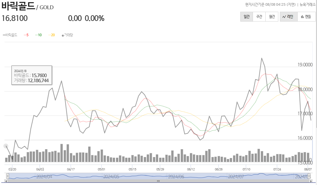The width and height of the screenshot is (317, 185).
Task: Toggle the 10-day moving average legend
Action: click(x=38, y=35)
